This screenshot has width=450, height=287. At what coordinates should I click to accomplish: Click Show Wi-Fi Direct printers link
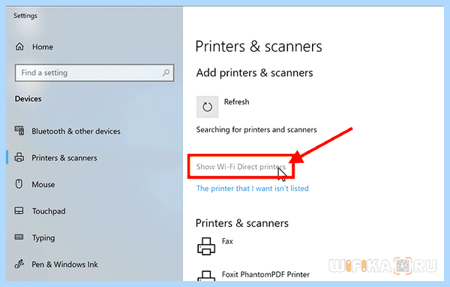[241, 167]
